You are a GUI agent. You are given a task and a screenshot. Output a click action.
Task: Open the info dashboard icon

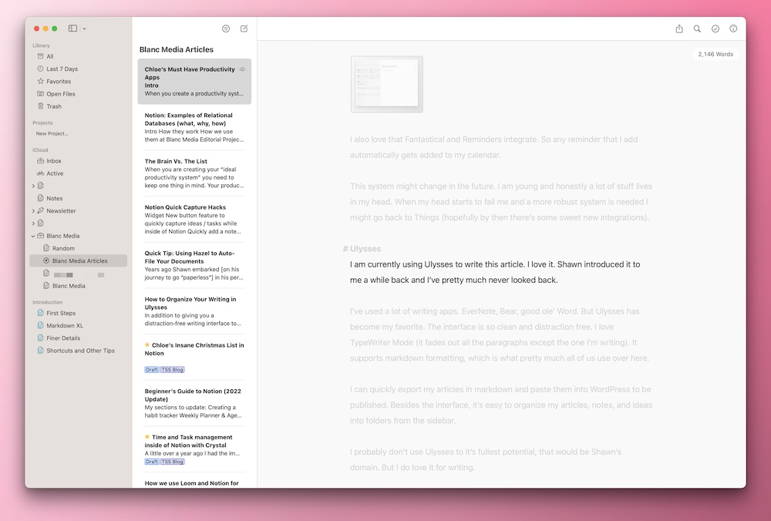click(733, 29)
